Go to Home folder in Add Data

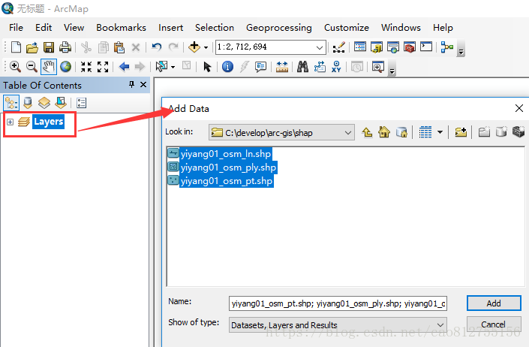click(384, 132)
